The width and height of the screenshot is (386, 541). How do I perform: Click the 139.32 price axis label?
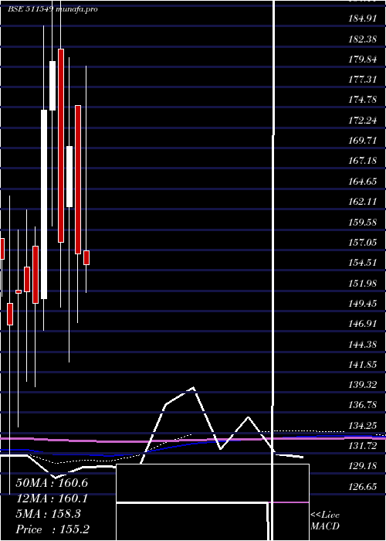363,385
